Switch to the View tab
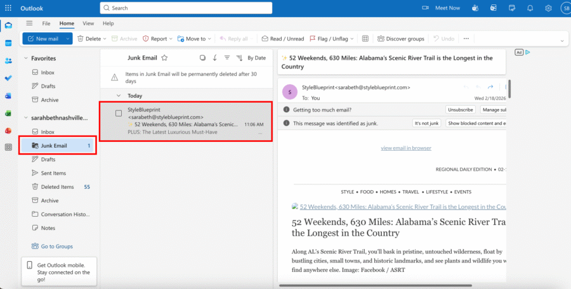Screen dimensions: 571x289 click(x=88, y=23)
